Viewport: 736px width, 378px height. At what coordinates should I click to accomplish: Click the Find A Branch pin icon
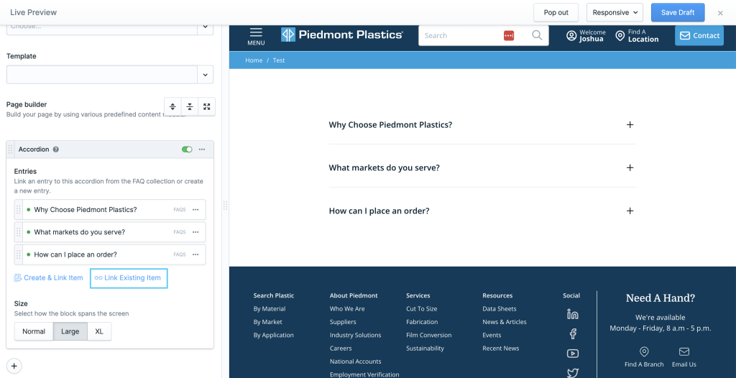(644, 351)
